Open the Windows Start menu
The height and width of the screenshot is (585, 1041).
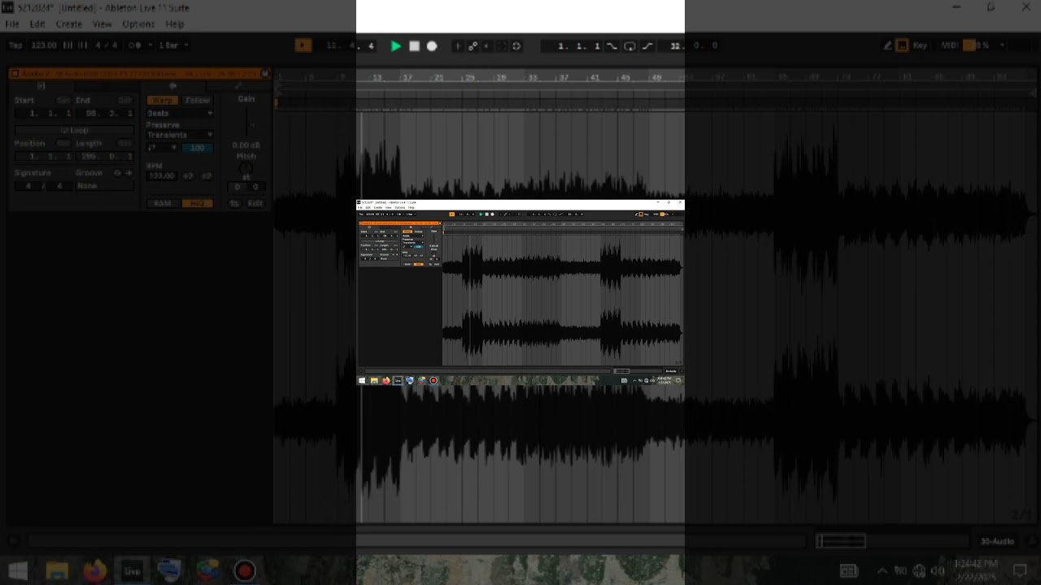[x=18, y=570]
